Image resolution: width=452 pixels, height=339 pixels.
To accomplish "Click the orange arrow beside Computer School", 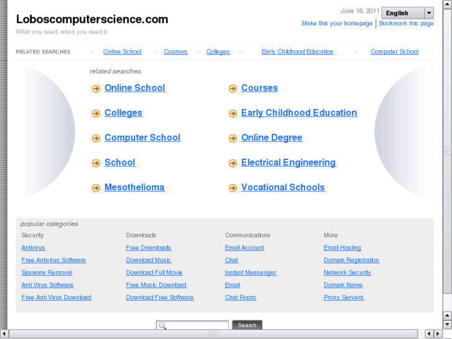I will 96,138.
